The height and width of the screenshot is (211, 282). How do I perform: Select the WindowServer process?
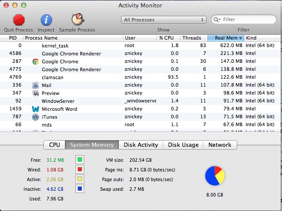(140, 101)
